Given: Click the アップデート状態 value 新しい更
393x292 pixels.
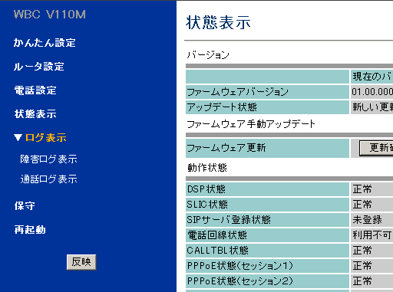Looking at the screenshot, I should (x=372, y=107).
